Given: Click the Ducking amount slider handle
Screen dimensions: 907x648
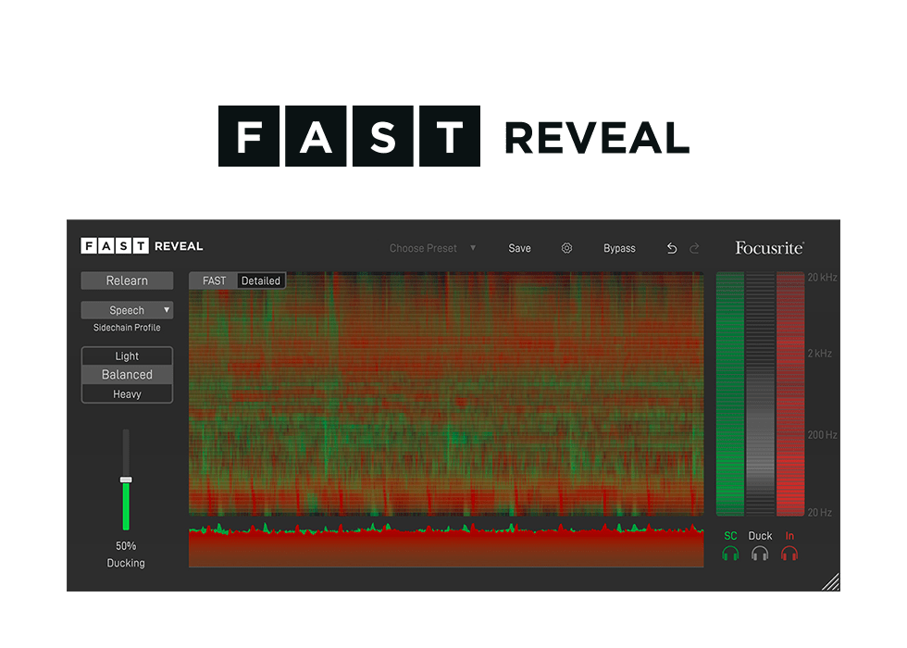Looking at the screenshot, I should [126, 480].
